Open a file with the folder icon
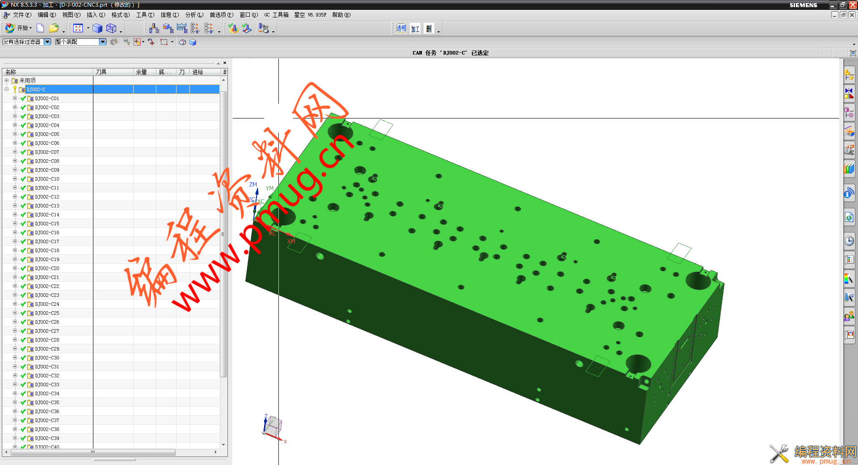The width and height of the screenshot is (858, 465). (54, 28)
